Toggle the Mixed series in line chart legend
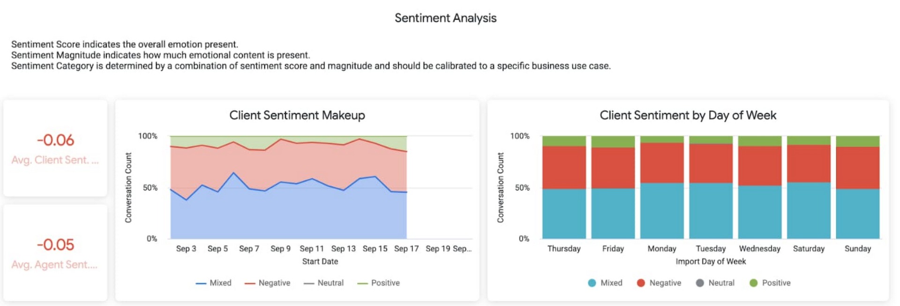Image resolution: width=900 pixels, height=306 pixels. coord(214,283)
